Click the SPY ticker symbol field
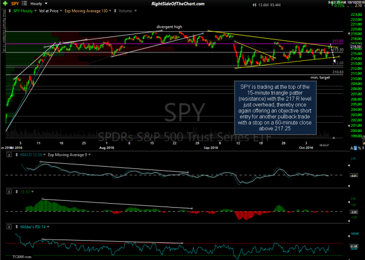365x260 pixels. click(x=15, y=4)
